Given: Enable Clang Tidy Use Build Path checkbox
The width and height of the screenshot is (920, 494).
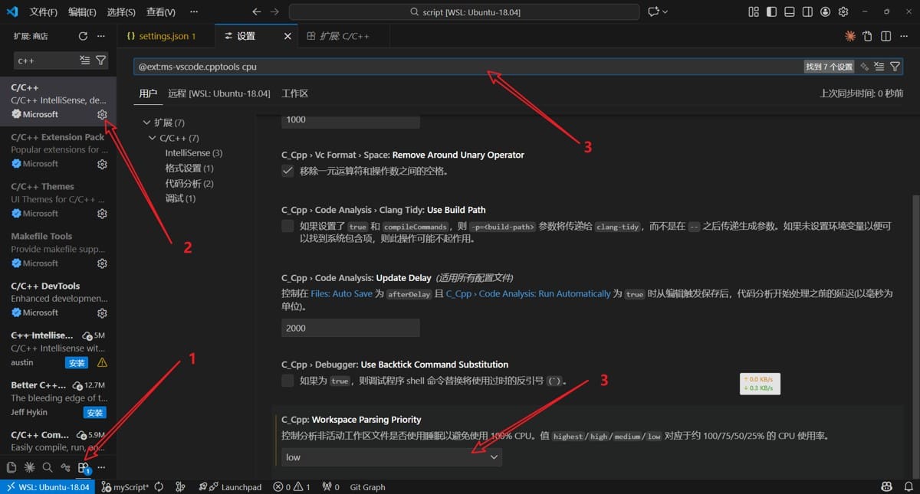Looking at the screenshot, I should tap(287, 226).
